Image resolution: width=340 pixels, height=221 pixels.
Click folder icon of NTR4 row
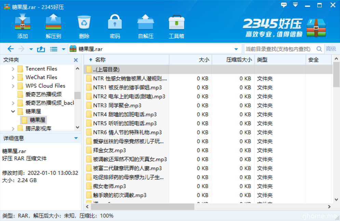pyautogui.click(x=89, y=114)
